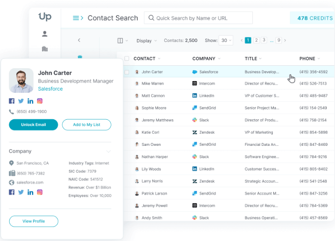Open the company Facebook icon in Company section
Screen dimensions: 335x241
(12, 192)
